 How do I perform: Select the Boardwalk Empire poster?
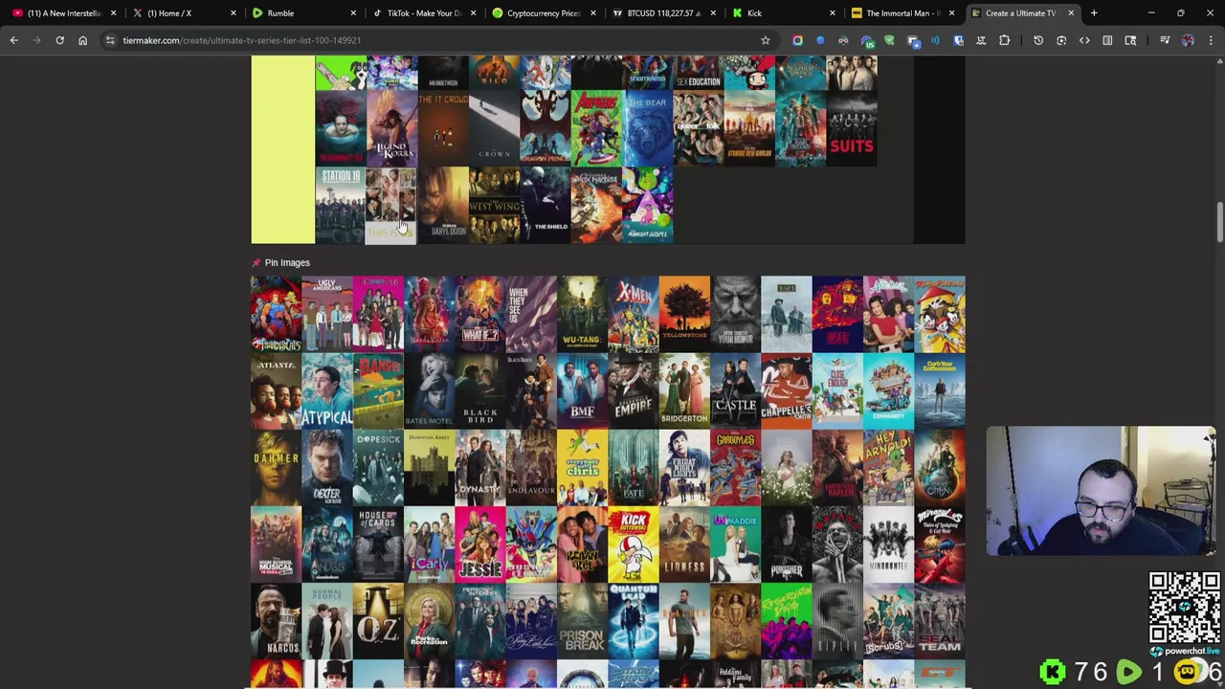[634, 390]
